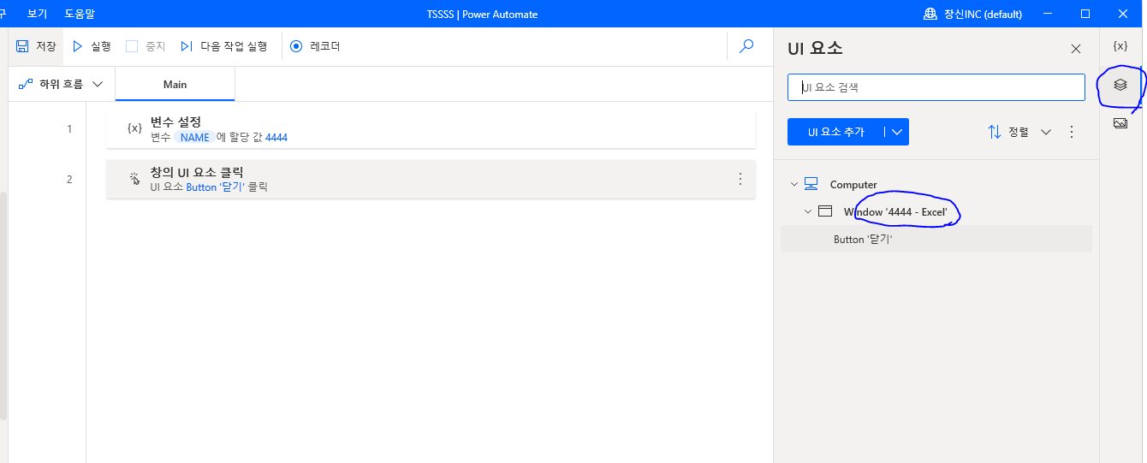
Task: Click the click-cursor icon of step 2
Action: [134, 179]
